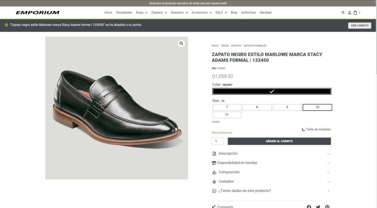Expand the Descripción section chevron
Viewport: 377px width, 208px height.
click(328, 154)
